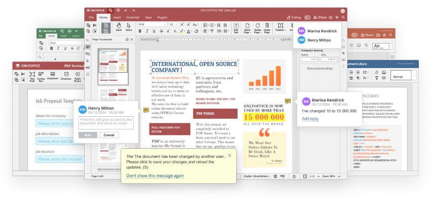Redo action in PDF Editor title bar
Viewport: 431px width, 199px height.
coord(133,11)
